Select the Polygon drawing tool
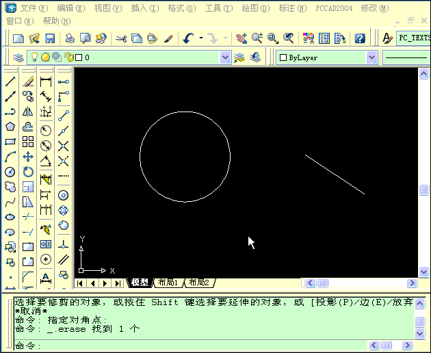 click(x=10, y=127)
